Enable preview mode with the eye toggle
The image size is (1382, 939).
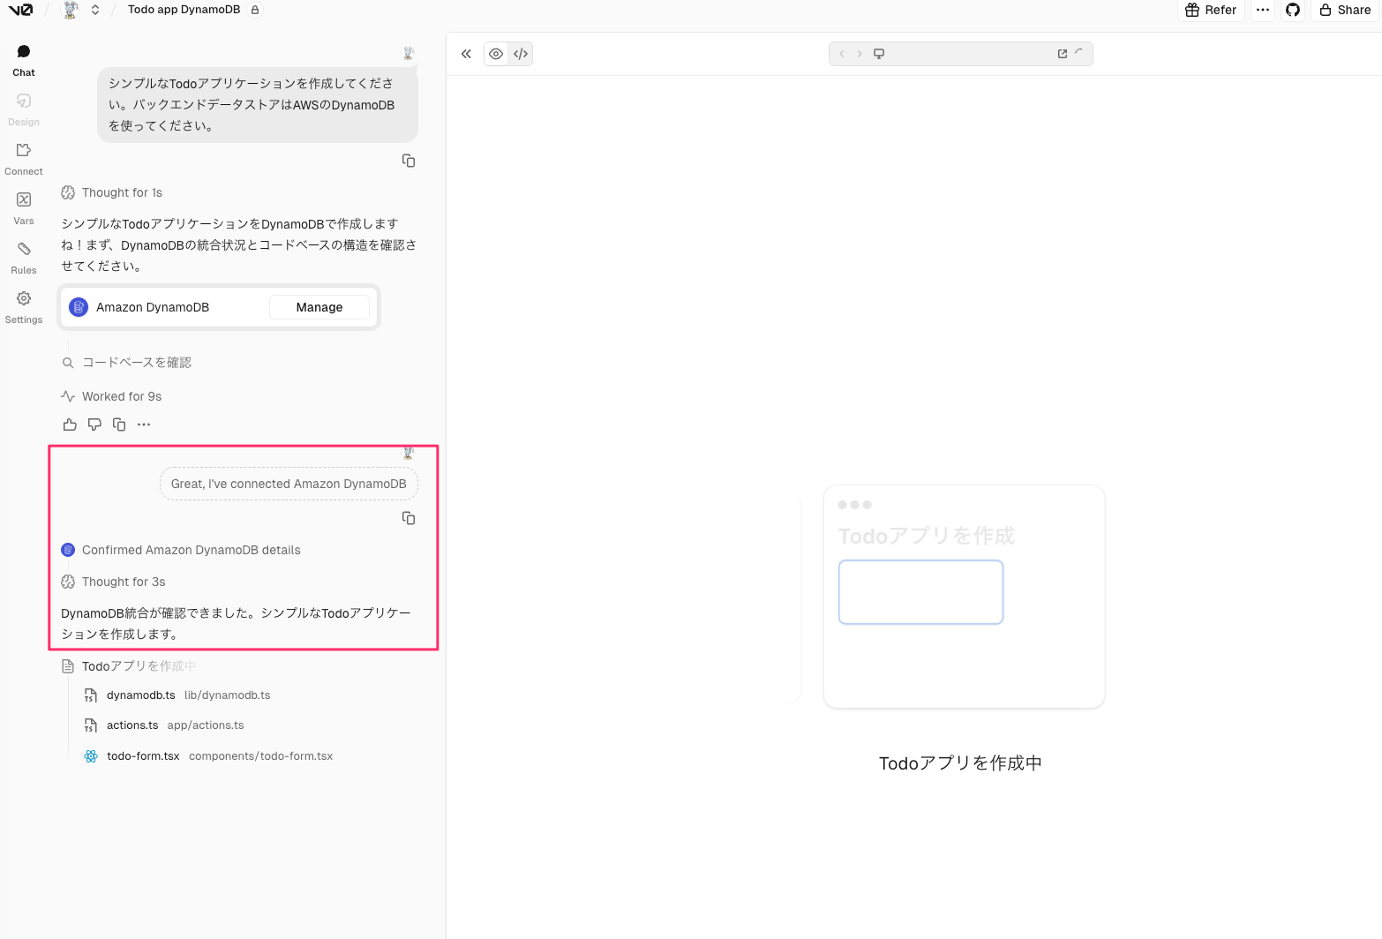[496, 54]
